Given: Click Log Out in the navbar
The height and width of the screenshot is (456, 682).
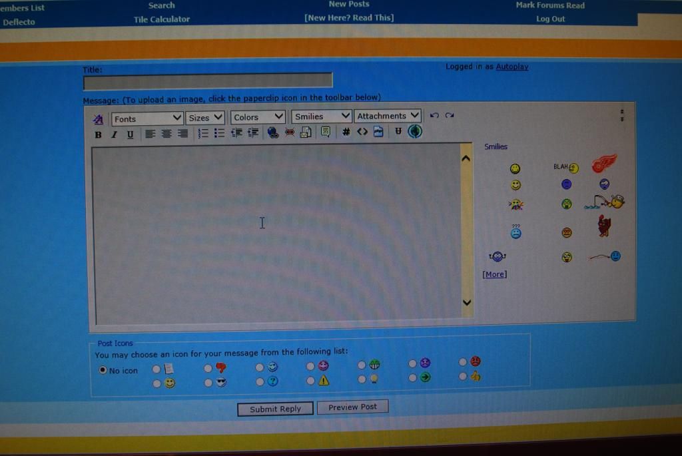Looking at the screenshot, I should point(551,19).
